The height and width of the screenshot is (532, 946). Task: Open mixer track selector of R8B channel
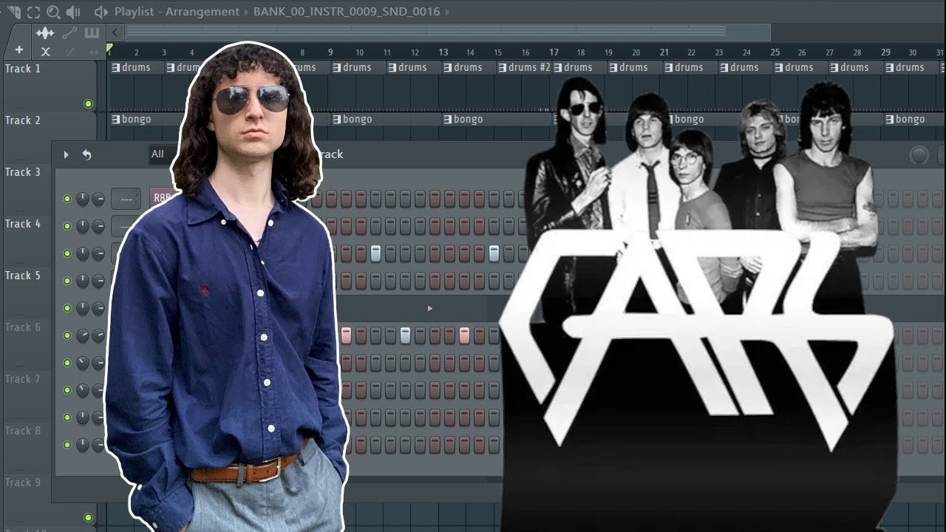[x=126, y=199]
